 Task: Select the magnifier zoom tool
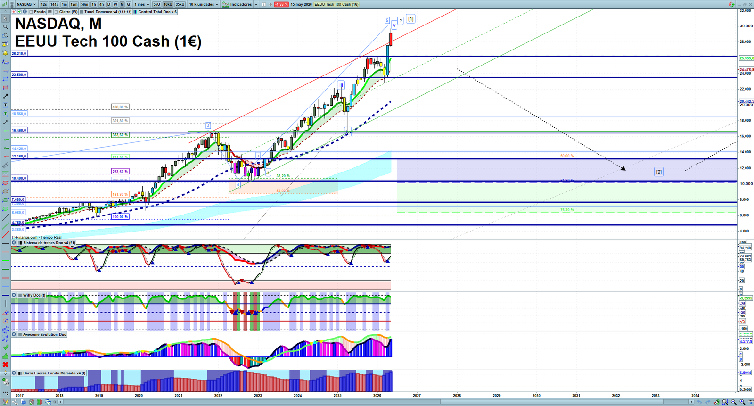(5, 27)
